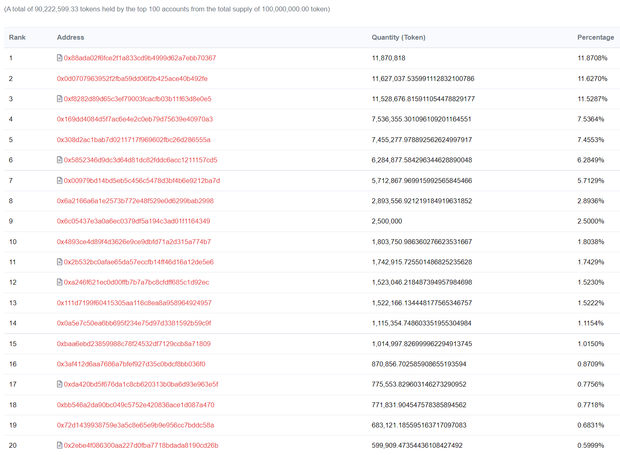The height and width of the screenshot is (455, 620).
Task: Select quantity 775,553.829603146273290952
Action: click(419, 384)
